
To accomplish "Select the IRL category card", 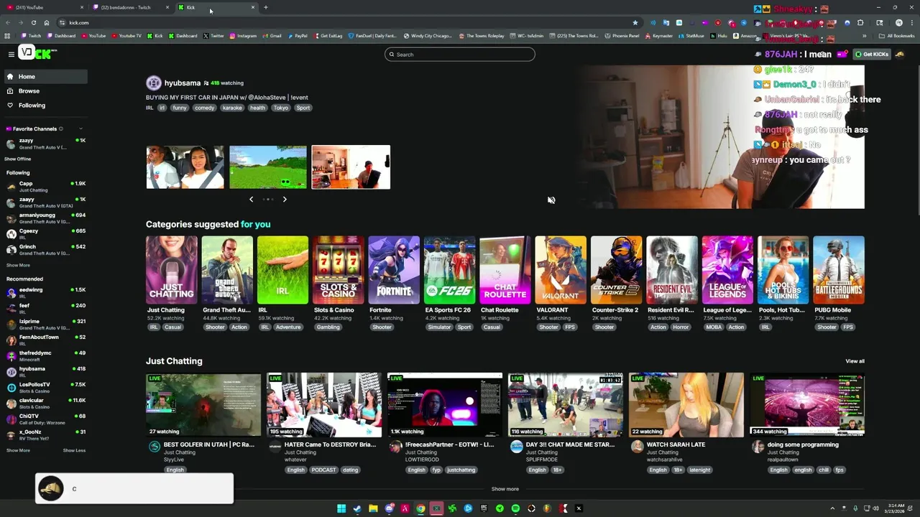I will point(282,270).
